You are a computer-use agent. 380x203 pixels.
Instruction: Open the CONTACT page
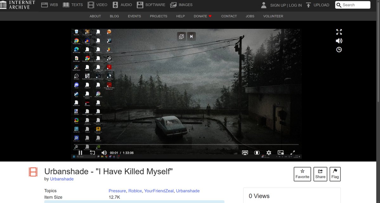click(229, 16)
